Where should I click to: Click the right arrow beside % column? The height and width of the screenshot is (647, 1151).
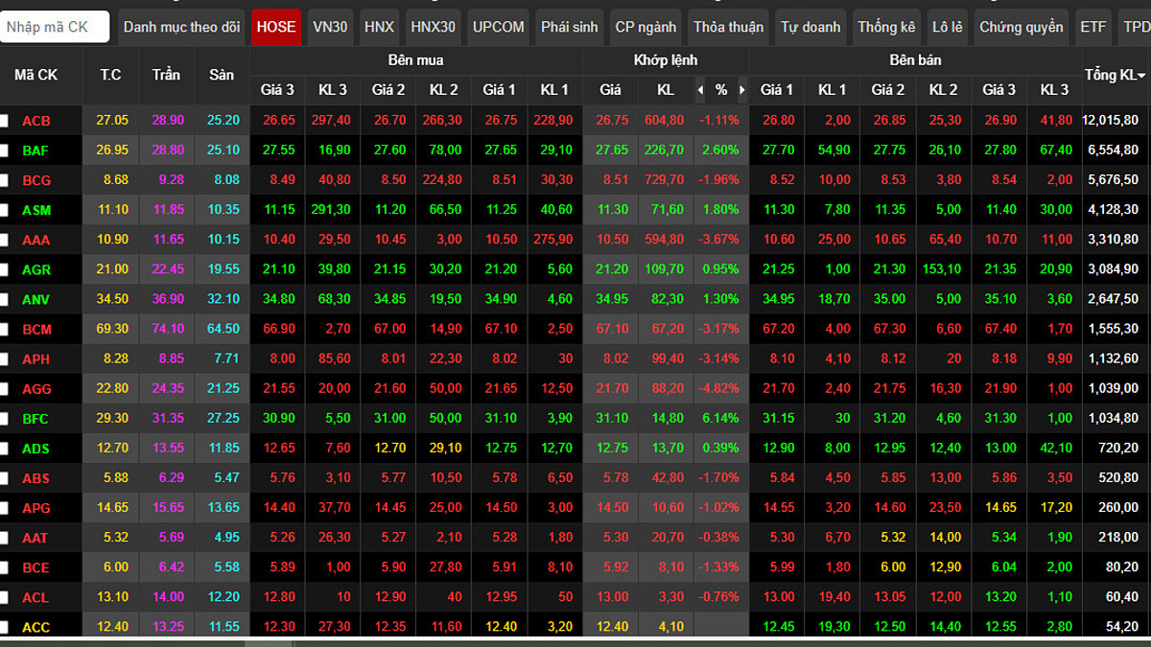pyautogui.click(x=742, y=90)
